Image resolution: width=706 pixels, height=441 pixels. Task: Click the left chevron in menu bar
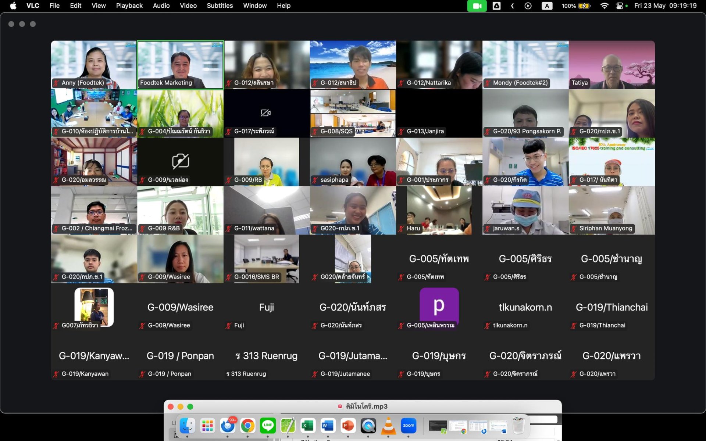point(512,6)
